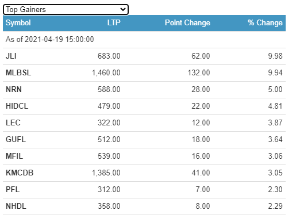The height and width of the screenshot is (218, 296).
Task: Select the PFL symbol
Action: click(13, 190)
